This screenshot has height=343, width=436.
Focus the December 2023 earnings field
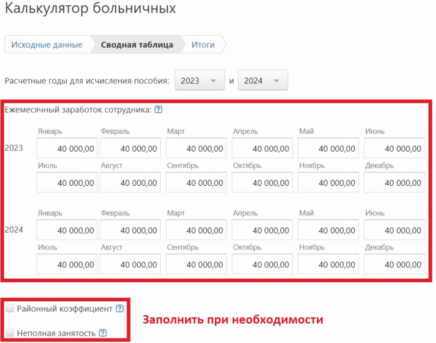(394, 183)
